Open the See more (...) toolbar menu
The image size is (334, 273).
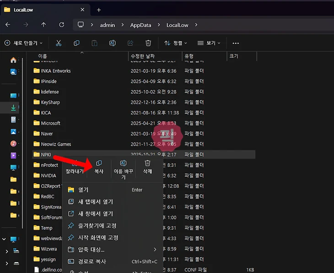(x=236, y=43)
